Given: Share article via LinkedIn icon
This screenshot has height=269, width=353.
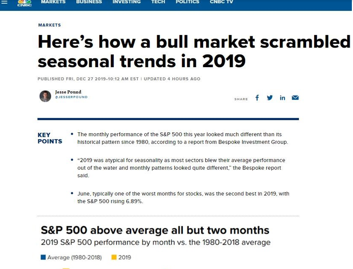Looking at the screenshot, I should pos(282,98).
